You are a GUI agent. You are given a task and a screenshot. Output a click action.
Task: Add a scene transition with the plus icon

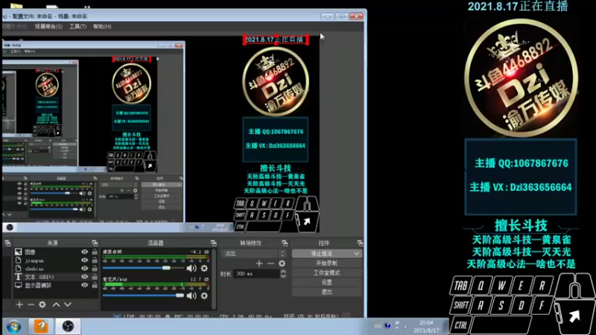(x=259, y=264)
